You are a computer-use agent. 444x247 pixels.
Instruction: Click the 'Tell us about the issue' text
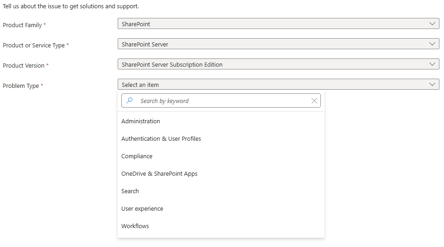tap(71, 6)
